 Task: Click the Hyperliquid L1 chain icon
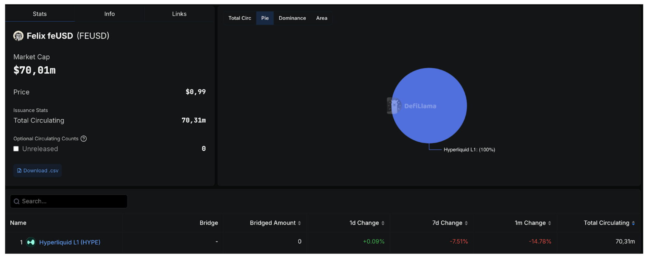(x=31, y=242)
